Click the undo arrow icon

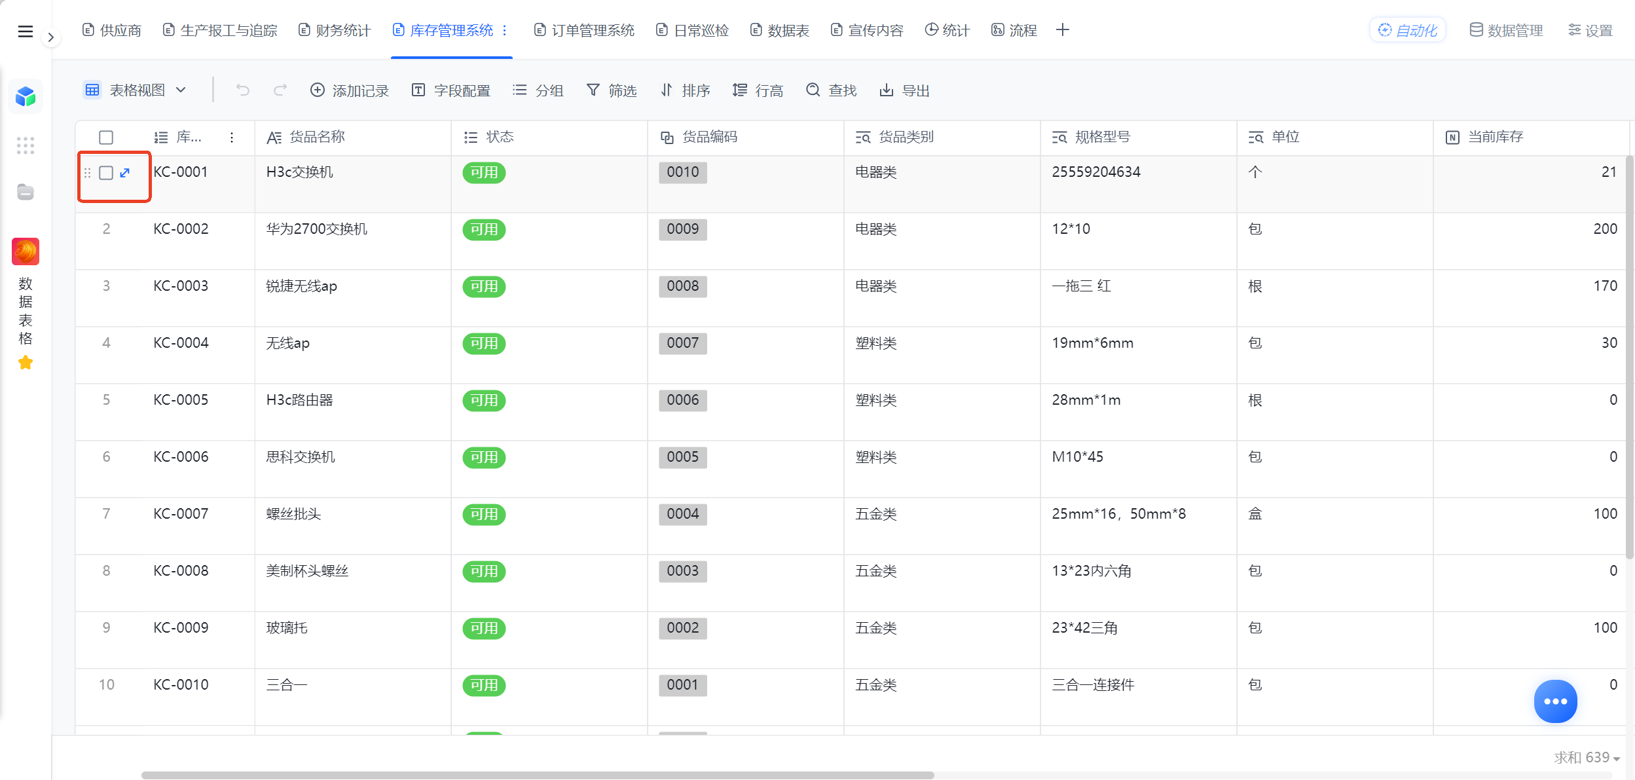243,90
